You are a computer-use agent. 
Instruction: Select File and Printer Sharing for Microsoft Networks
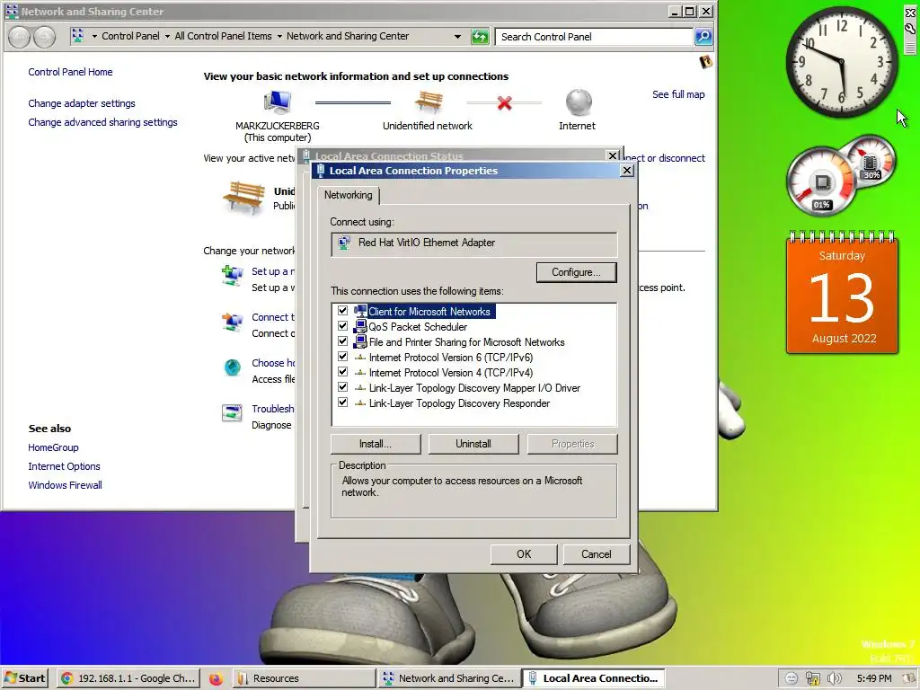point(466,342)
